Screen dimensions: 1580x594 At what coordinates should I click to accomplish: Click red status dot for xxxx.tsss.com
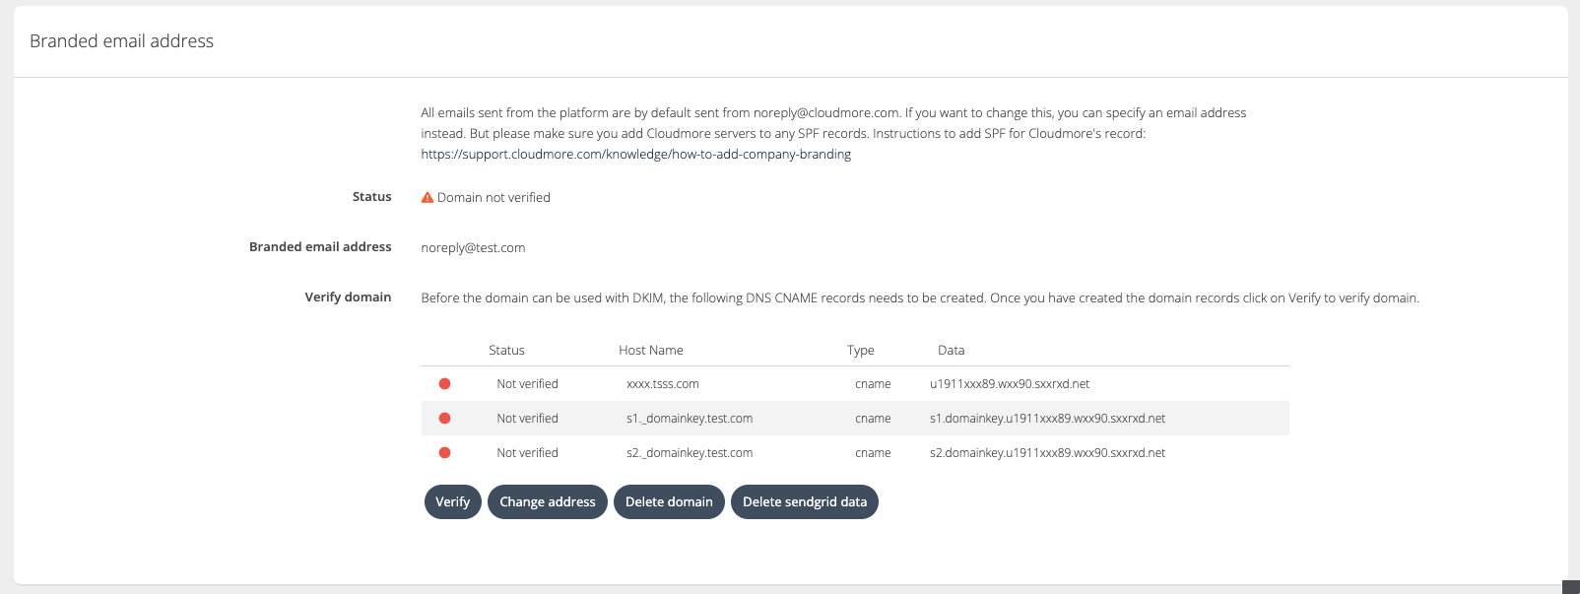tap(444, 384)
